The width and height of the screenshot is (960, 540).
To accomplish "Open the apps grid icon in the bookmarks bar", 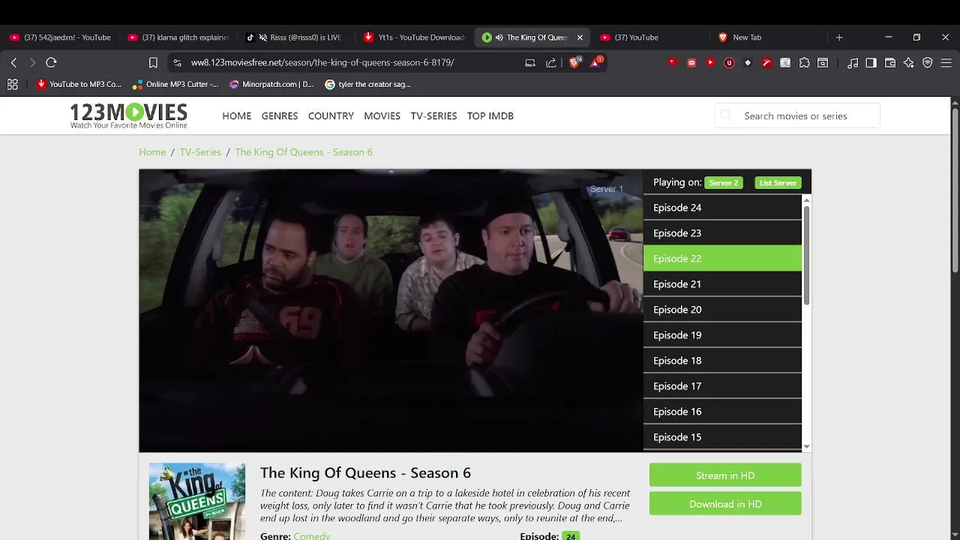I will (12, 85).
